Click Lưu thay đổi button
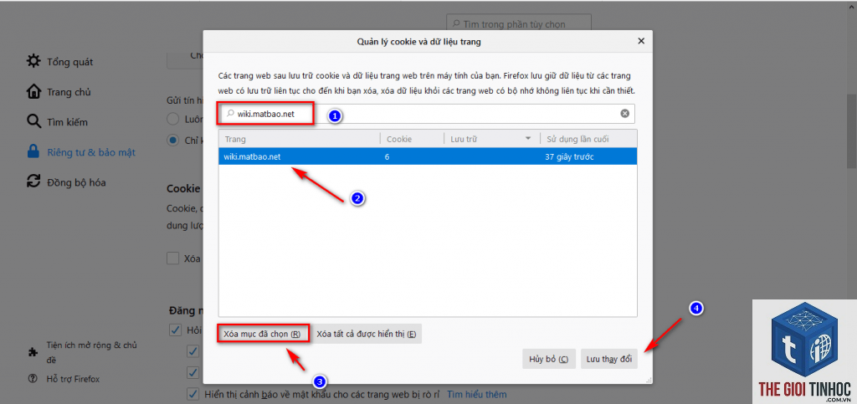Viewport: 857px width, 404px height. pos(609,359)
